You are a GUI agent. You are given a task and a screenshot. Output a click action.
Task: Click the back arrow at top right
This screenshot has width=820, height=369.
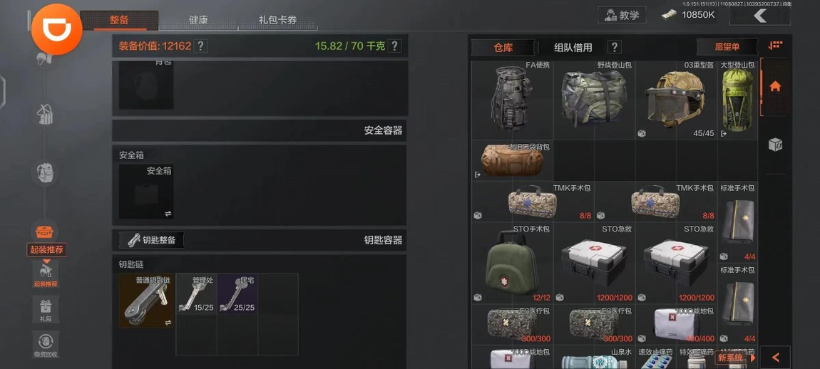(760, 16)
